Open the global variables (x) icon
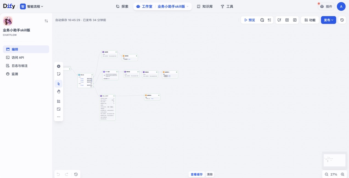This screenshot has width=349, height=178. [295, 20]
